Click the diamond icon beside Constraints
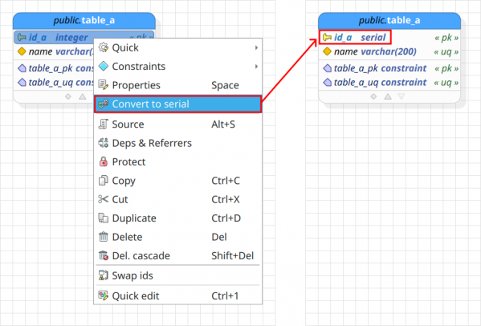The width and height of the screenshot is (481, 326). click(104, 66)
